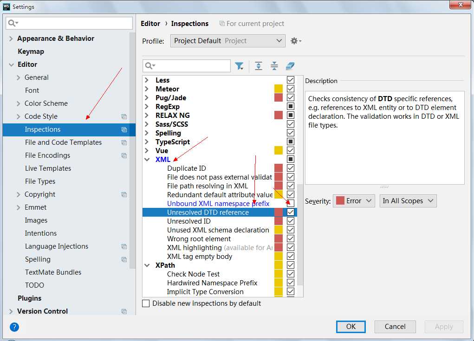Open the In All Scopes dropdown
Viewport: 474px width, 341px height.
[x=408, y=201]
